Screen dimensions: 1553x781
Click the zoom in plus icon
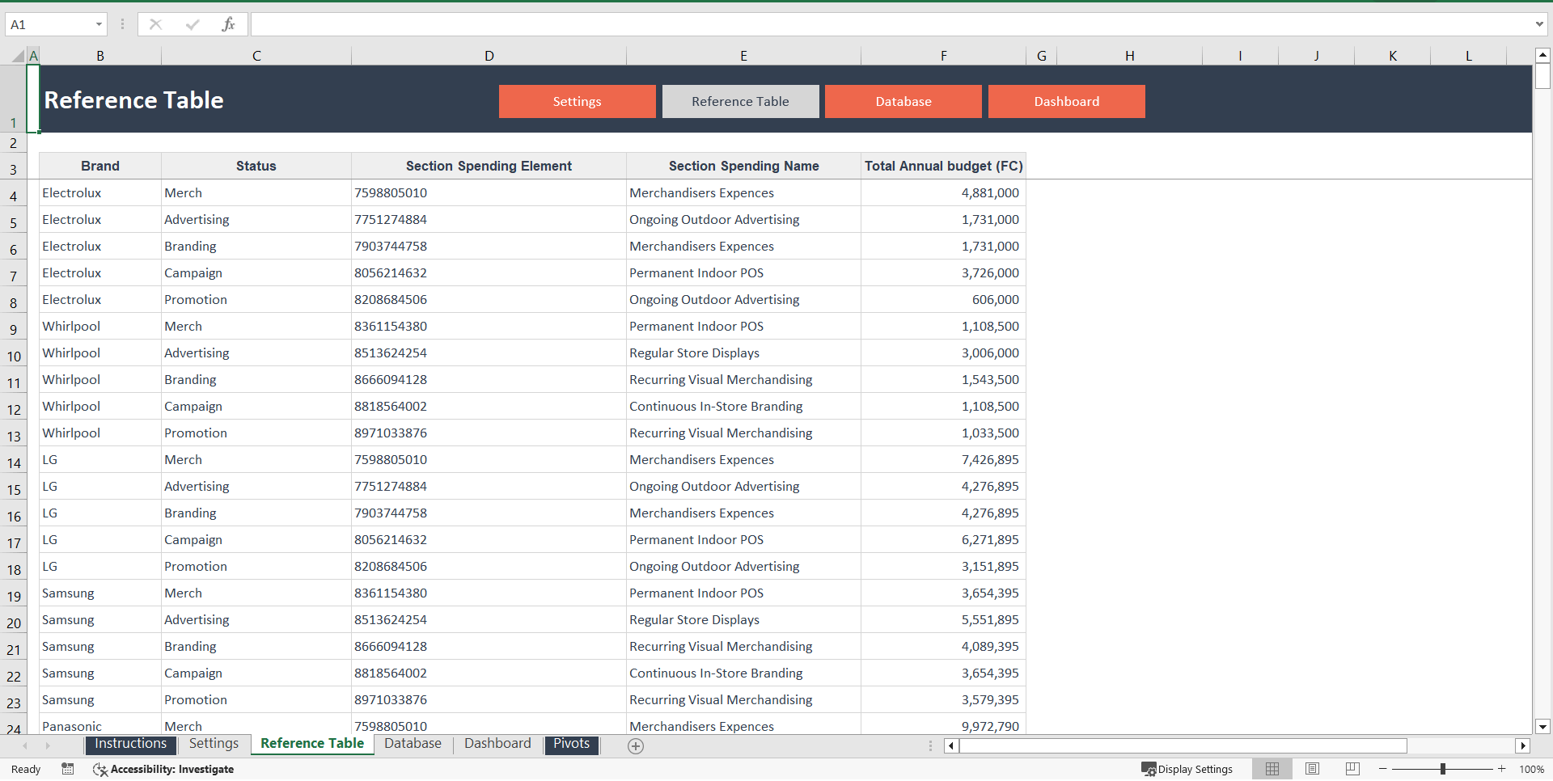point(1502,769)
